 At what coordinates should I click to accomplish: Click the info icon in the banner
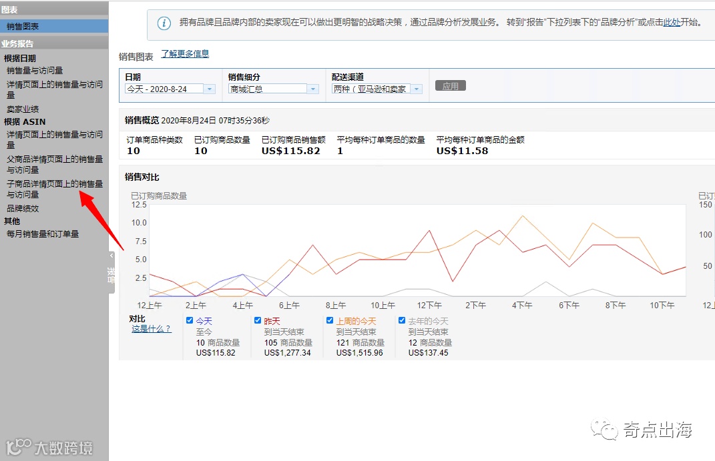click(x=164, y=23)
